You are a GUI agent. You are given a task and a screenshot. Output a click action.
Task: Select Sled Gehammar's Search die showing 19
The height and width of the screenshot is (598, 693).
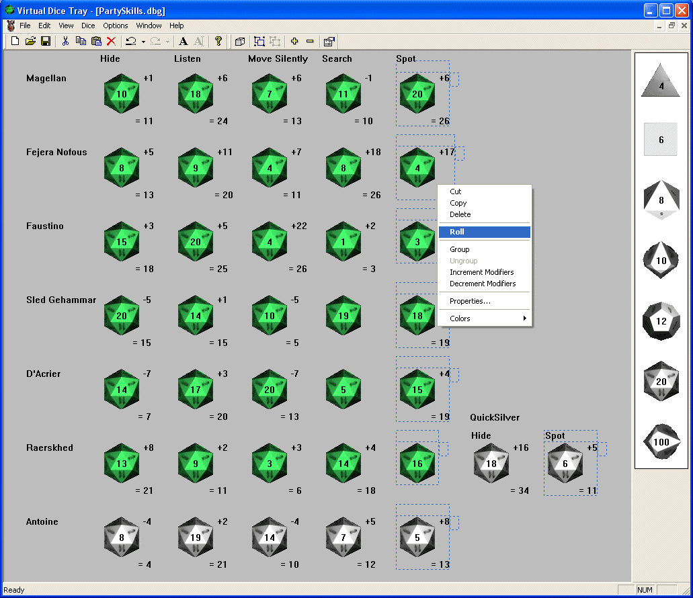[x=343, y=315]
